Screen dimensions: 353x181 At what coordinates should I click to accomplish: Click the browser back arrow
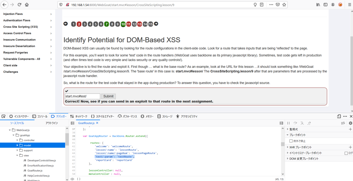(x=5, y=5)
